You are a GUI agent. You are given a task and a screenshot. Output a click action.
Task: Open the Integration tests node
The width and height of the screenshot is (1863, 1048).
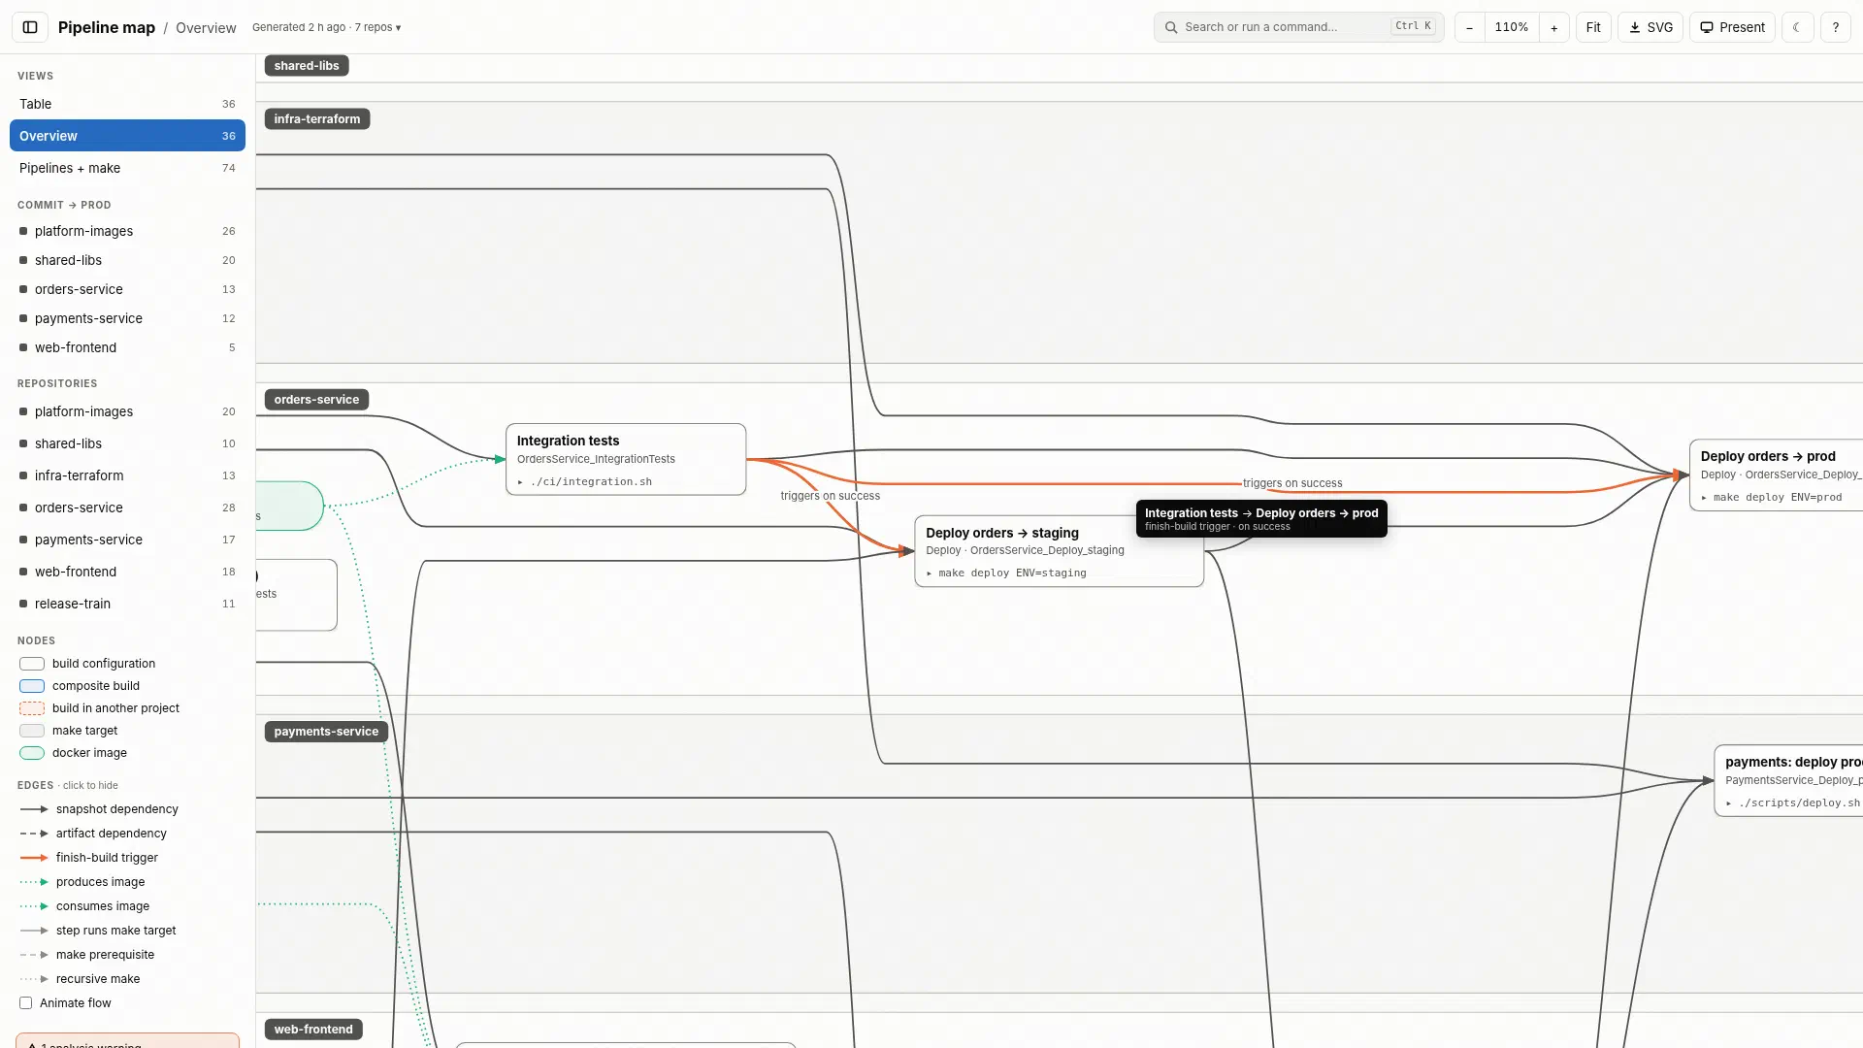(x=626, y=459)
